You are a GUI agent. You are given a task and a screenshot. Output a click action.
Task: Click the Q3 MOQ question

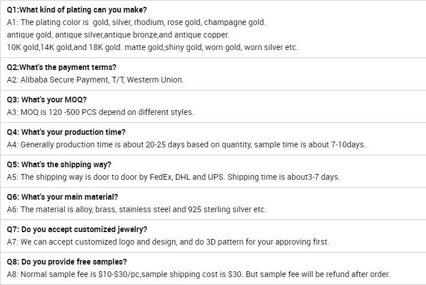pos(47,100)
